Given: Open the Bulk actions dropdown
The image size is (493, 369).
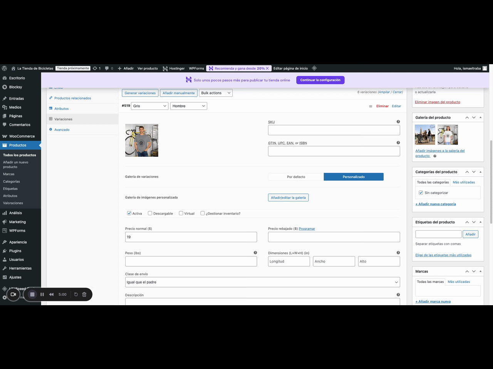Looking at the screenshot, I should [x=216, y=93].
